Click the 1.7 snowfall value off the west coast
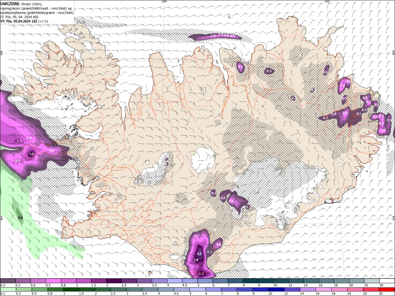395x296 pixels. pos(19,141)
